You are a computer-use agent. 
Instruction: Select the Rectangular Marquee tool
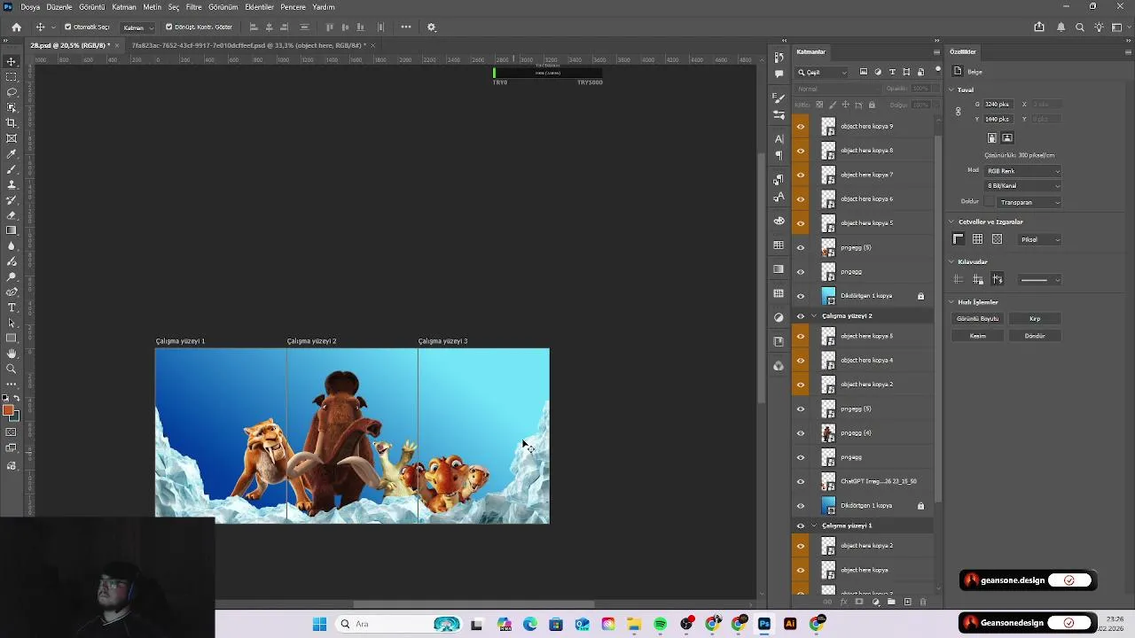coord(12,77)
